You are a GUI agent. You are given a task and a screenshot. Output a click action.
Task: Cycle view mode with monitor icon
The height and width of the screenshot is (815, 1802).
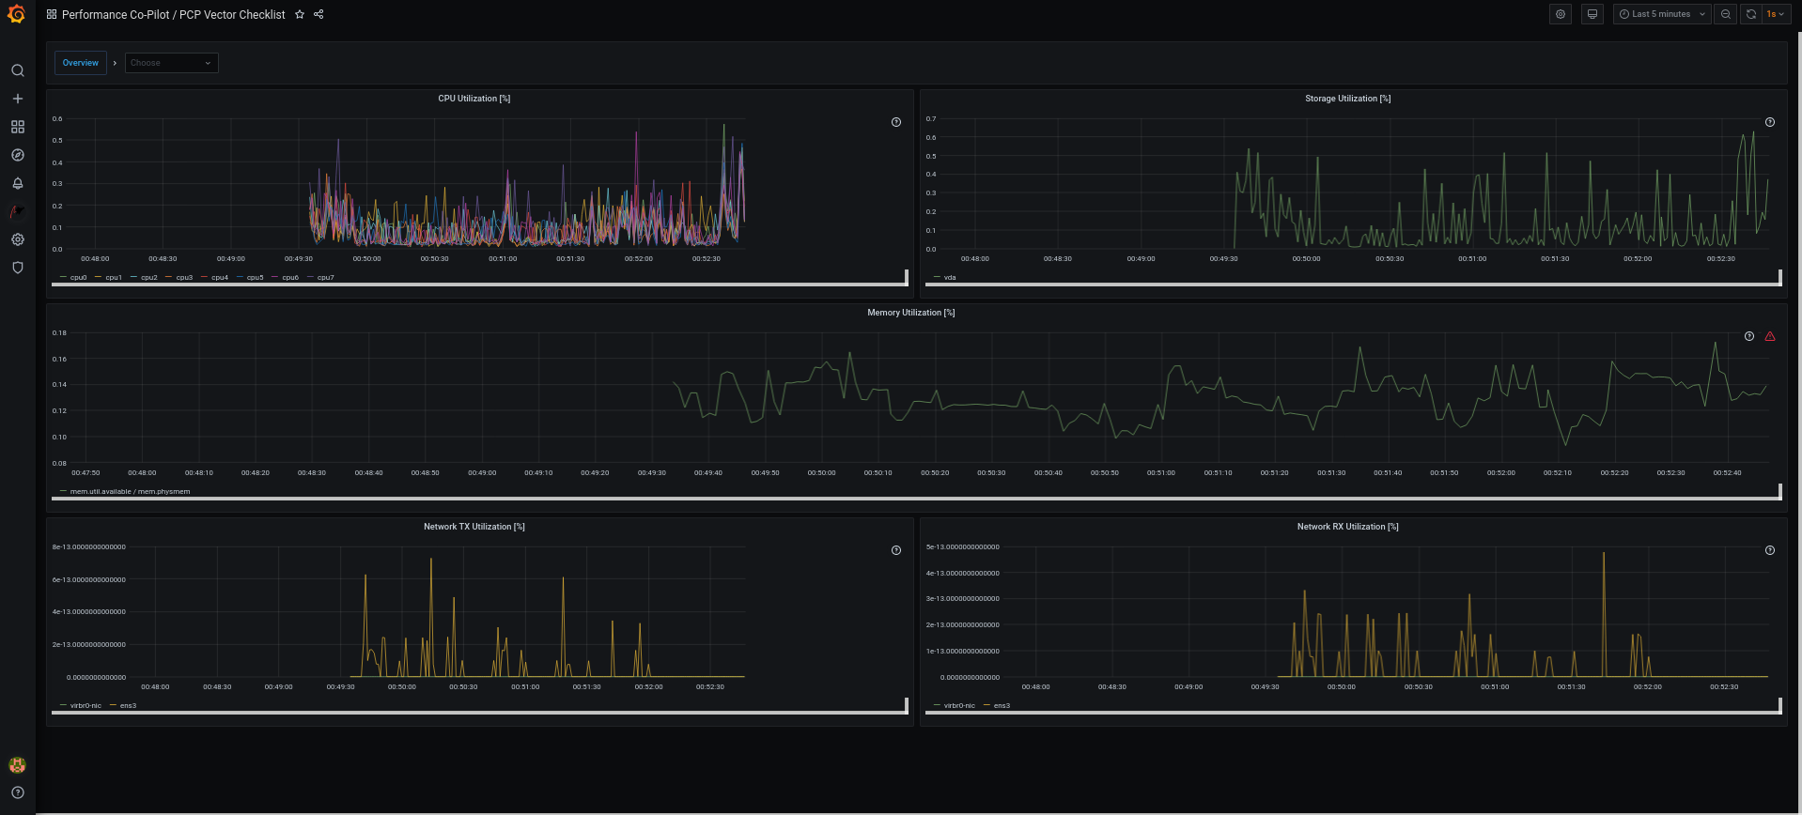pyautogui.click(x=1592, y=14)
